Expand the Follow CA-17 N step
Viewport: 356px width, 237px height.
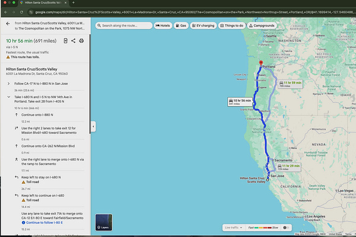tap(9, 84)
